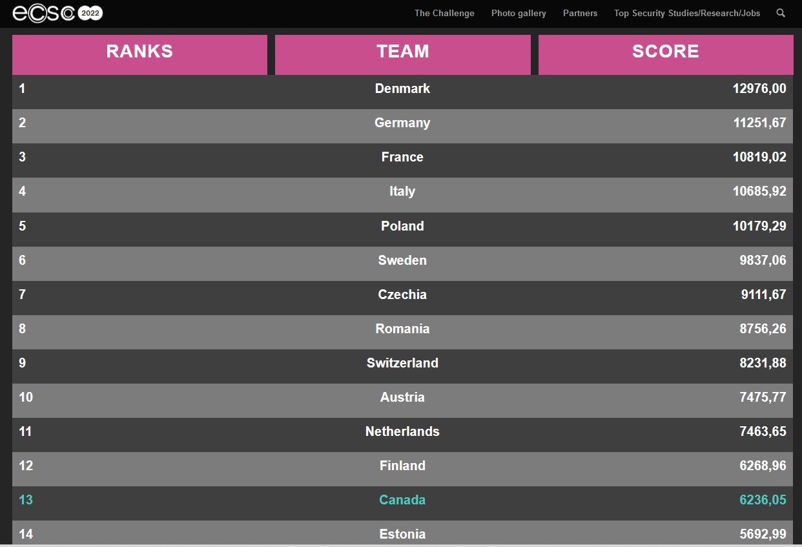
Task: Click the Netherlands team name
Action: 402,431
